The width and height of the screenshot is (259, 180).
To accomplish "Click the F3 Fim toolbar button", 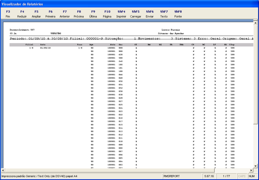I will 8,14.
